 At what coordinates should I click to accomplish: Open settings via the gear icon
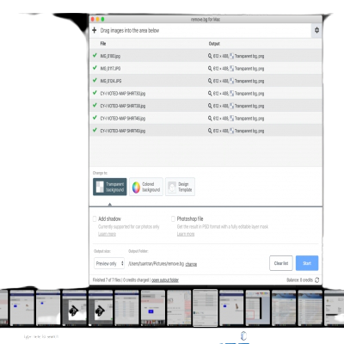coord(316,30)
